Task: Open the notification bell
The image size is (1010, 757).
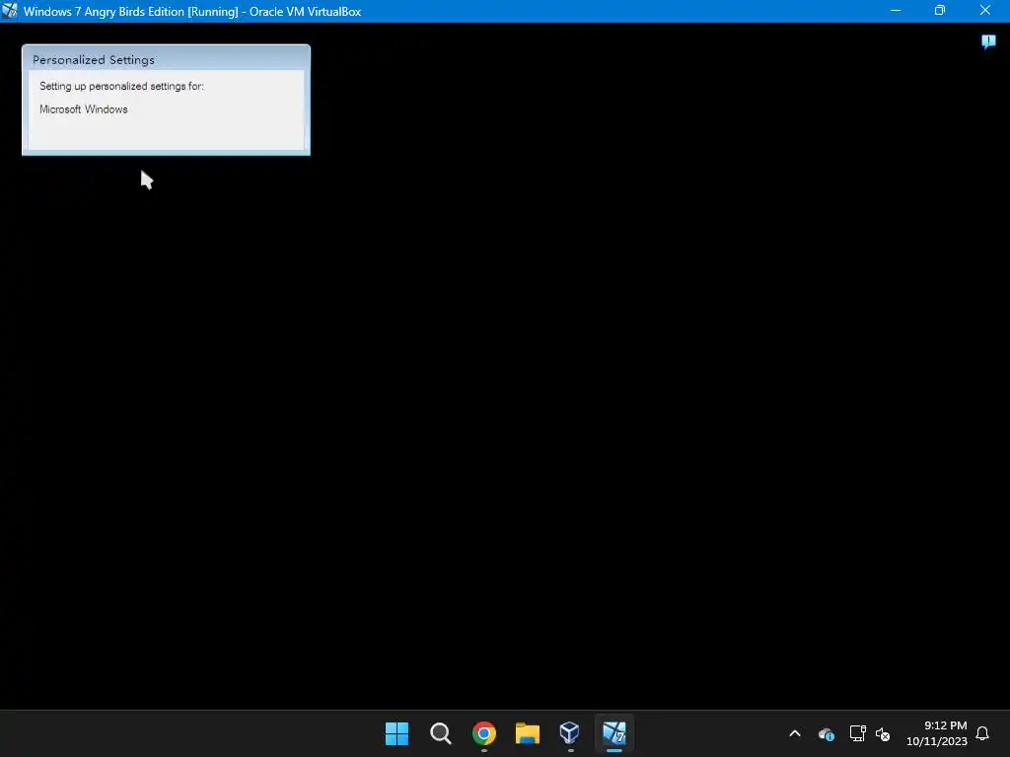Action: pyautogui.click(x=982, y=733)
